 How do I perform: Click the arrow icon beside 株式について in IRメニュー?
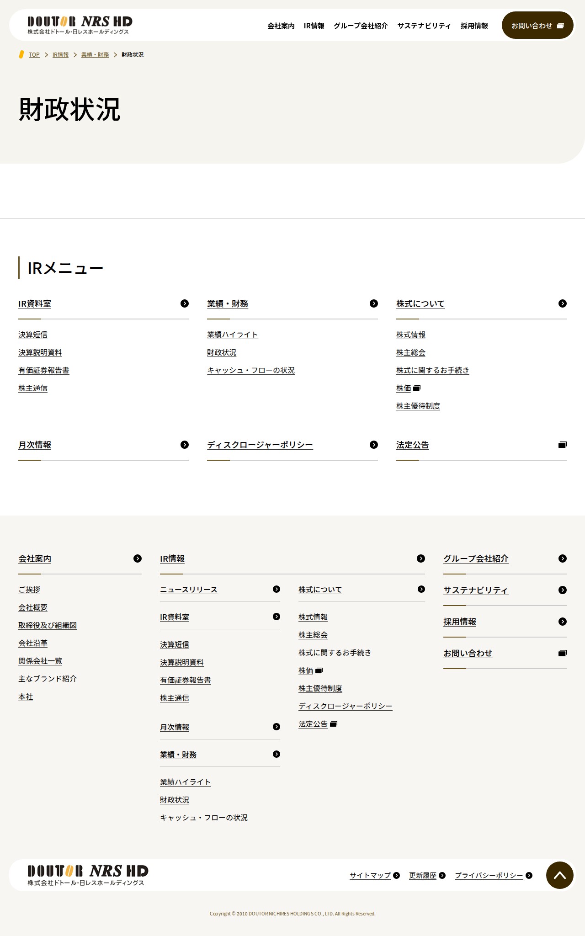(563, 303)
